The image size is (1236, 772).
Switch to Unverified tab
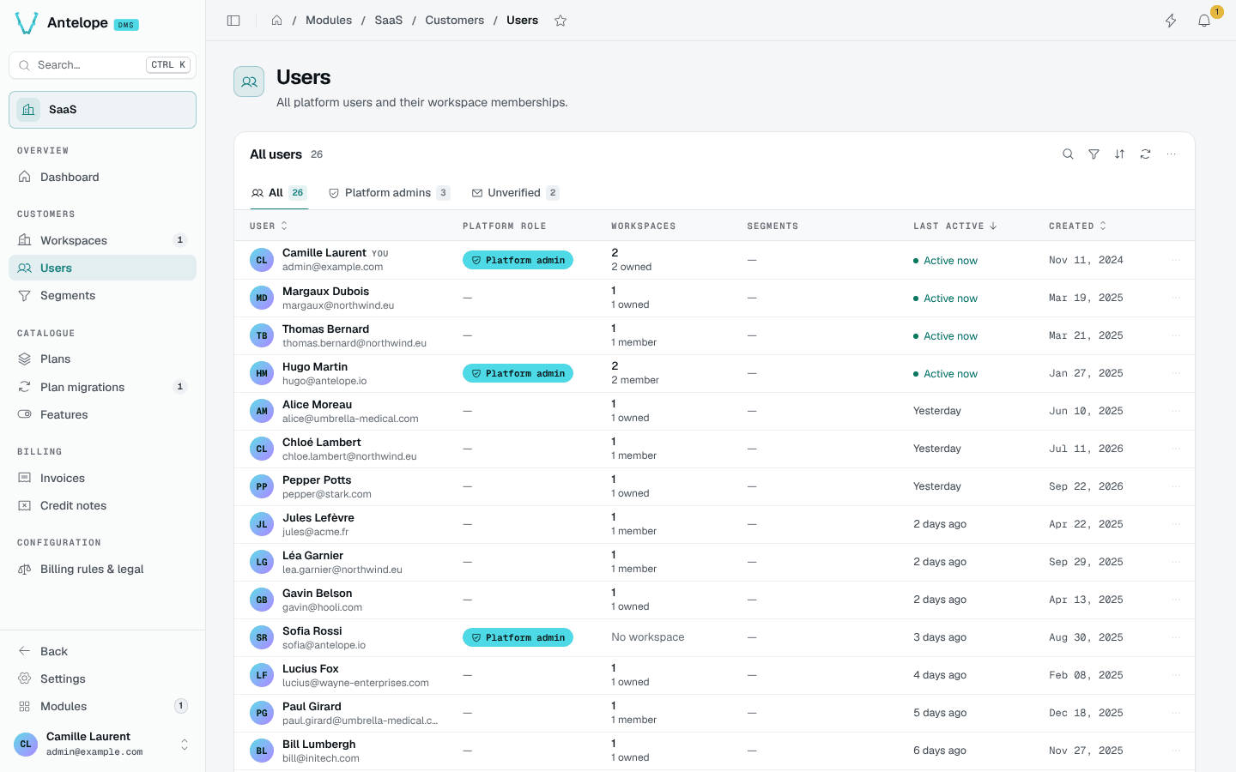(x=515, y=193)
